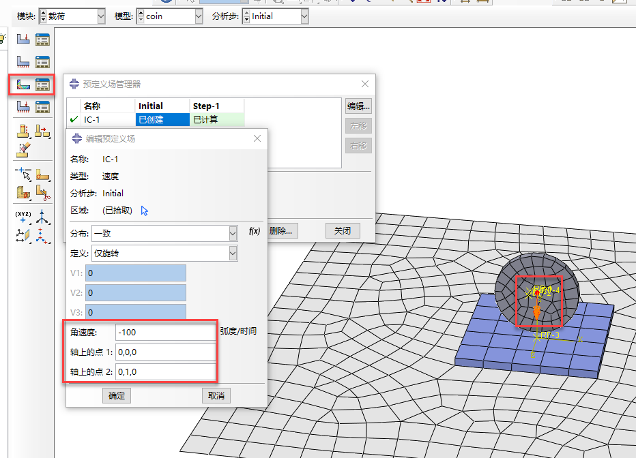Screen dimensions: 636x458
Task: Select the Partition Cell tool
Action: [x=23, y=192]
